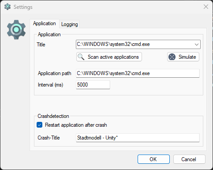
Task: Switch to the Logging tab
Action: 69,24
